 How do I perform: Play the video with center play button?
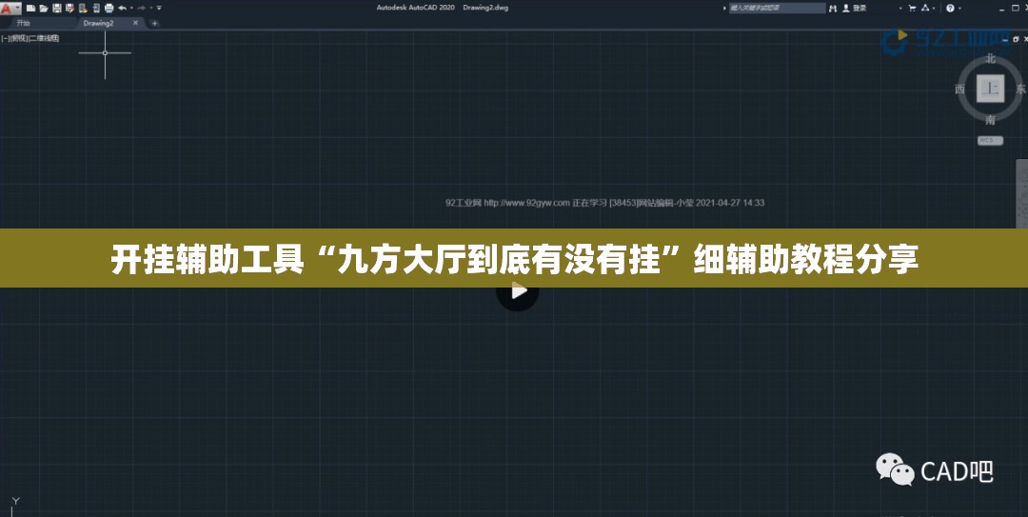pyautogui.click(x=518, y=291)
